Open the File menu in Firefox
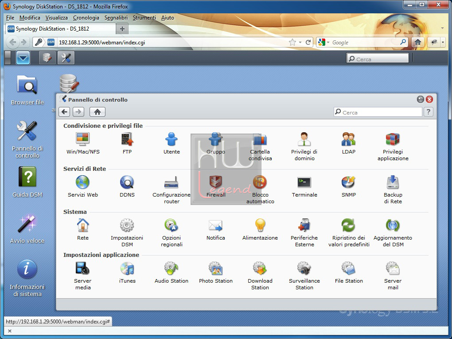This screenshot has height=339, width=452. [10, 18]
